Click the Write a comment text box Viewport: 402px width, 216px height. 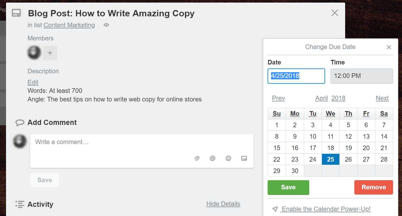coord(142,142)
